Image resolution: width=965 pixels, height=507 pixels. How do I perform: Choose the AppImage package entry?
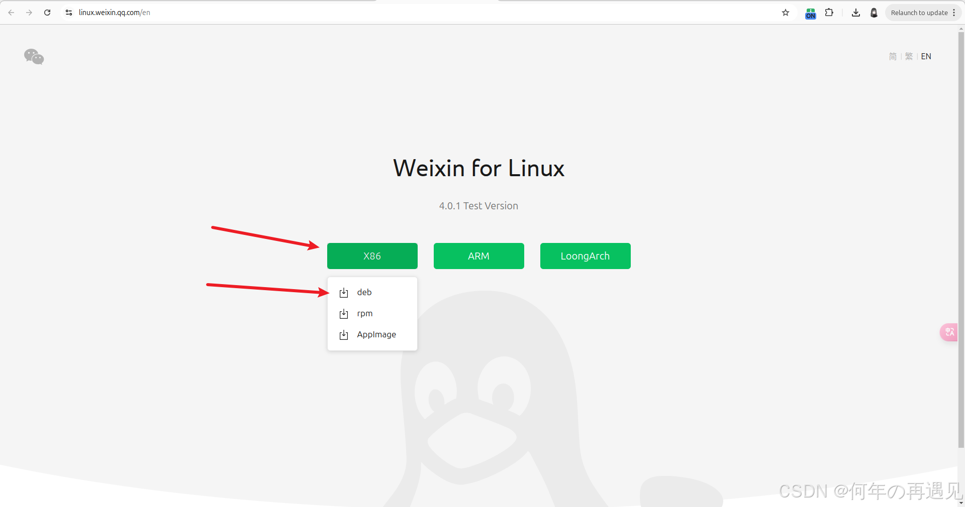pos(372,334)
